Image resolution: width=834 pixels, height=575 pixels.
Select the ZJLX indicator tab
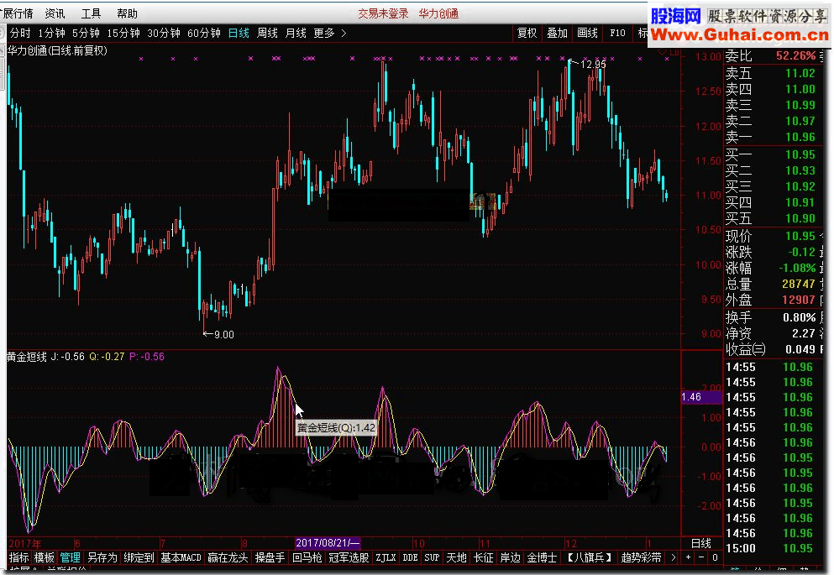[386, 557]
